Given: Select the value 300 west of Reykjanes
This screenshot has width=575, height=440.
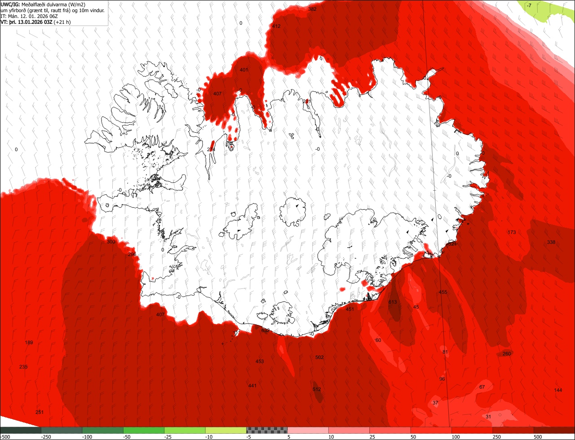Looking at the screenshot, I should pos(111,242).
